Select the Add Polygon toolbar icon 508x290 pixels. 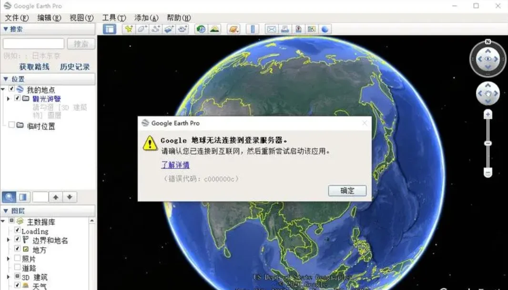pos(142,29)
